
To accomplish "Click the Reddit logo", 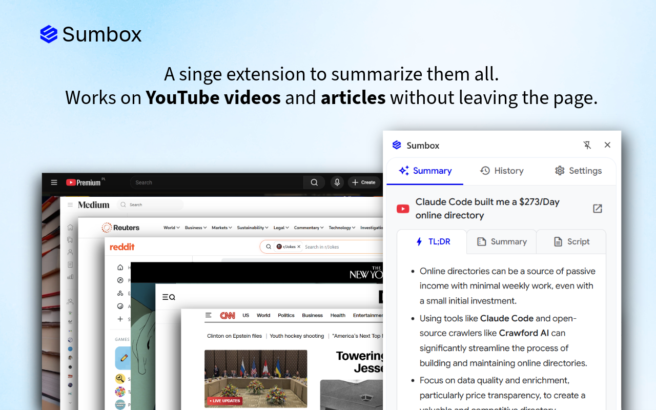I will [122, 247].
